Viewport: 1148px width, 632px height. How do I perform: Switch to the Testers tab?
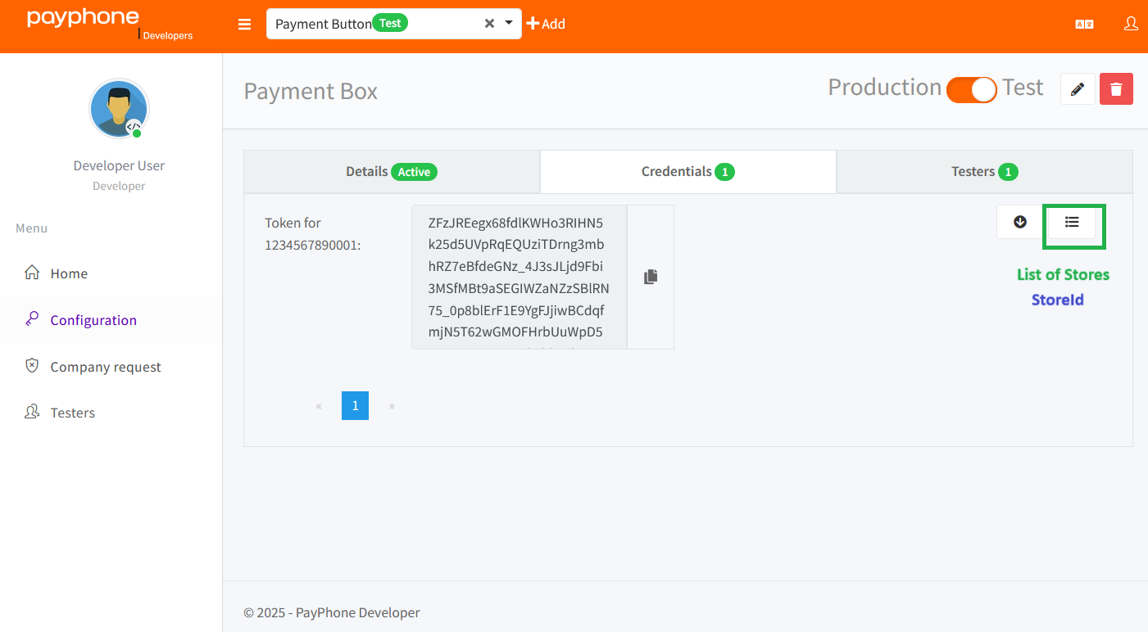(984, 172)
